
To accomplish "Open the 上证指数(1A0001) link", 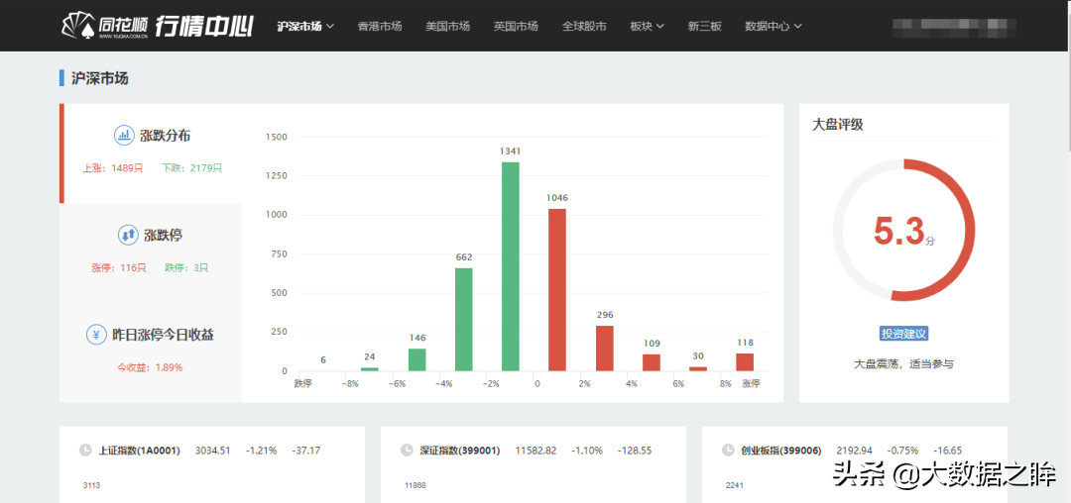I will pyautogui.click(x=140, y=451).
